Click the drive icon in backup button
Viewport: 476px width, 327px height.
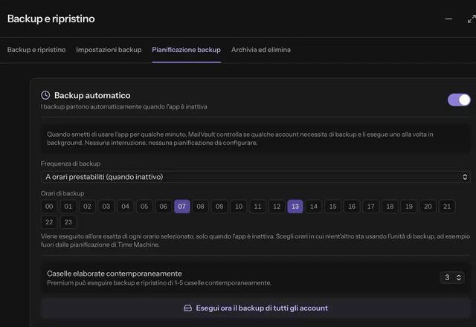pyautogui.click(x=187, y=308)
